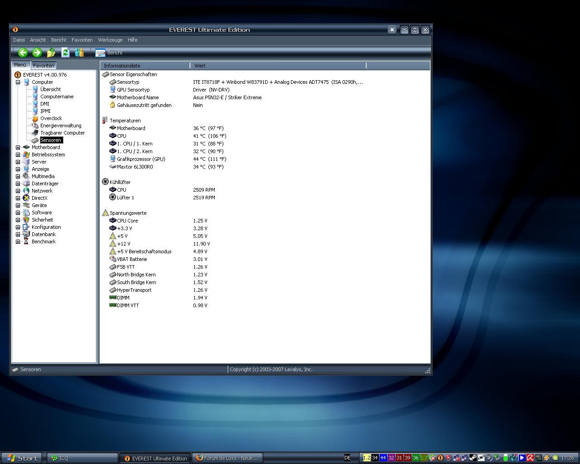This screenshot has width=580, height=464.
Task: Open the Hilfe menu
Action: (x=132, y=40)
